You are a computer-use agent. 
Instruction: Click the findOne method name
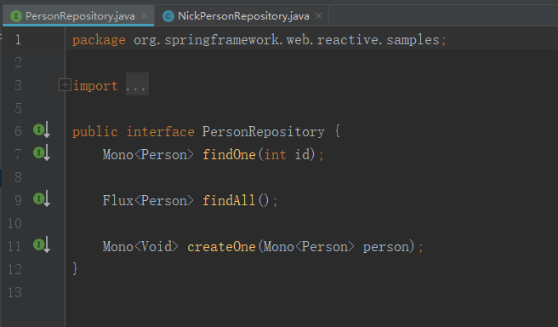(x=229, y=155)
